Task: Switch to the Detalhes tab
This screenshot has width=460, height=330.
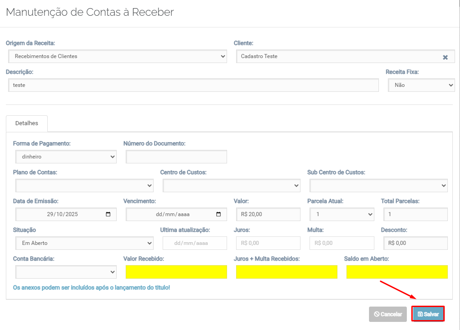Action: (x=27, y=123)
